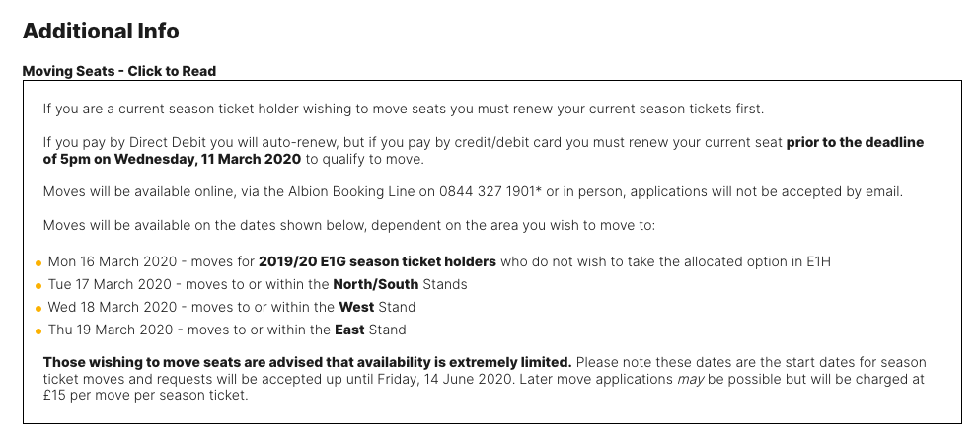Click the bullet beside Wed 18 March 2020

pos(38,308)
